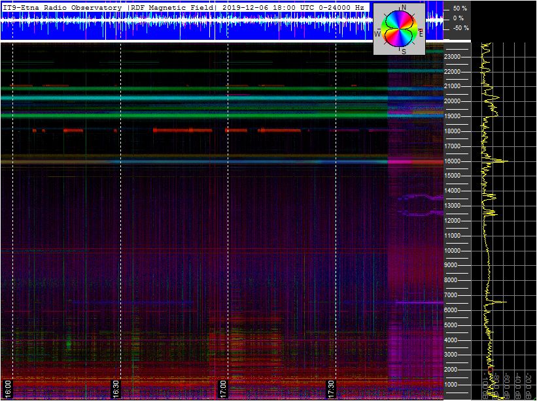Click the 13000 frequency label

(x=453, y=206)
